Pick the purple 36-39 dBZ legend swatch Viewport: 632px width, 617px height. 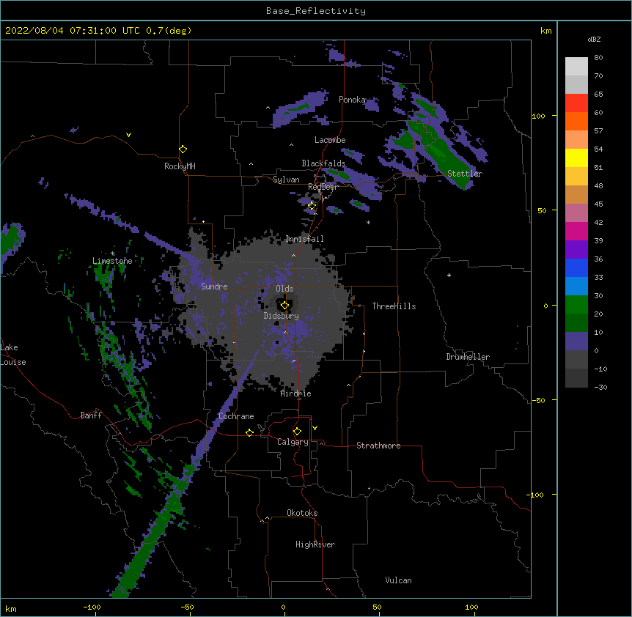tap(576, 250)
